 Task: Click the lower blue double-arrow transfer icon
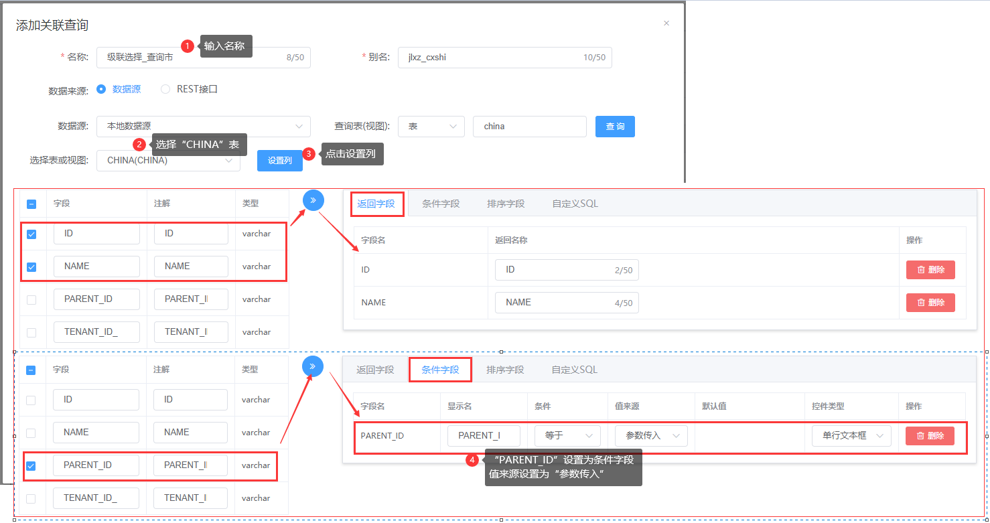coord(312,366)
